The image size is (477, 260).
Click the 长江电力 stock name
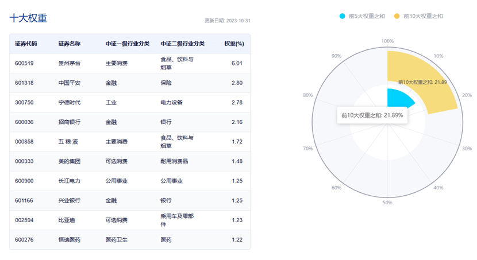click(70, 181)
